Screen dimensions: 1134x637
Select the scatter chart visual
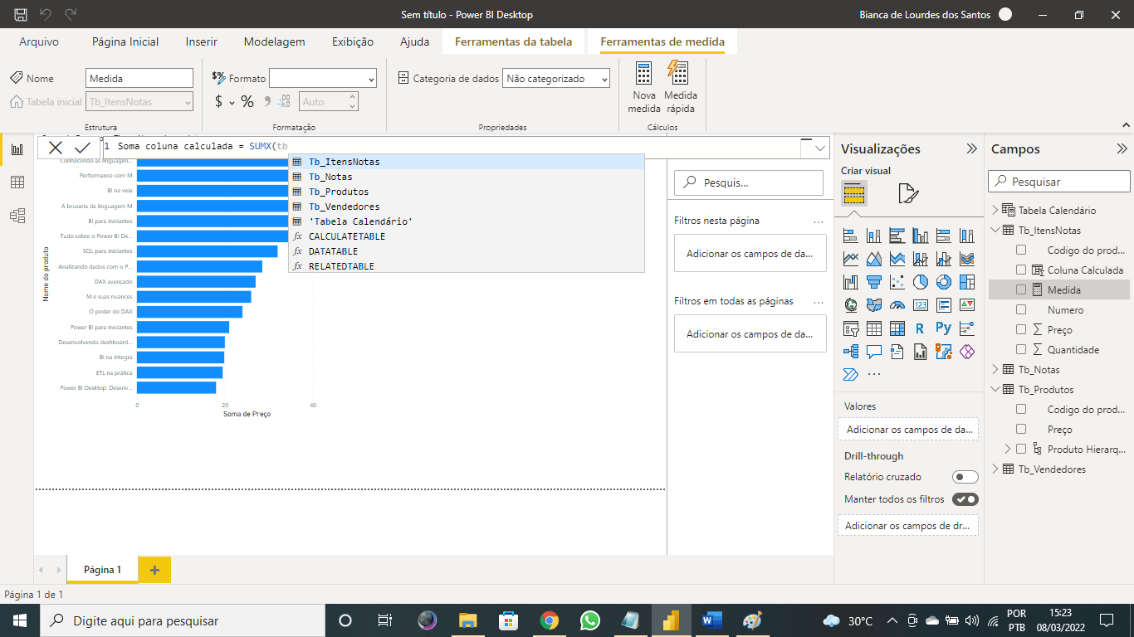[897, 282]
